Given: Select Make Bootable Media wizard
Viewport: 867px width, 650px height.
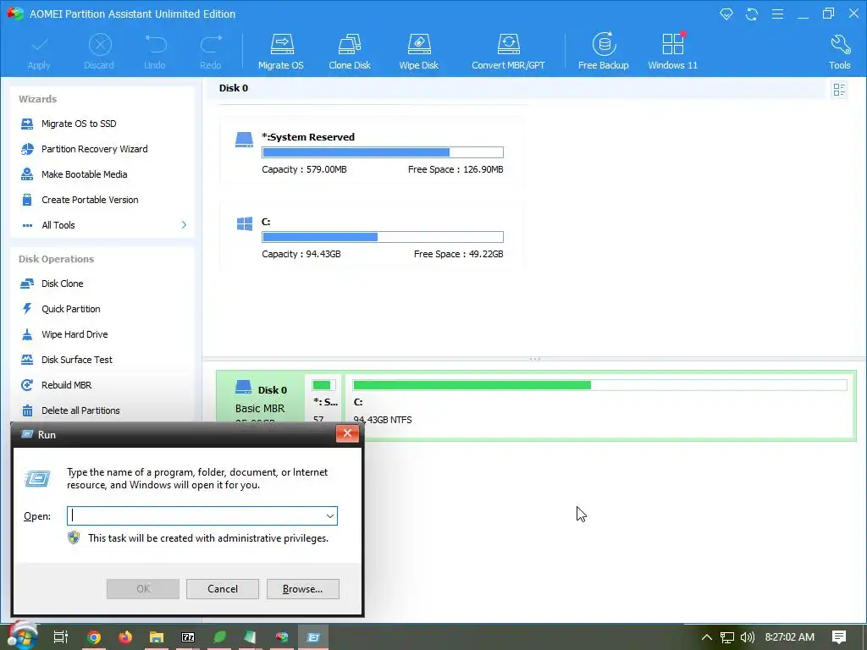Looking at the screenshot, I should click(x=84, y=174).
